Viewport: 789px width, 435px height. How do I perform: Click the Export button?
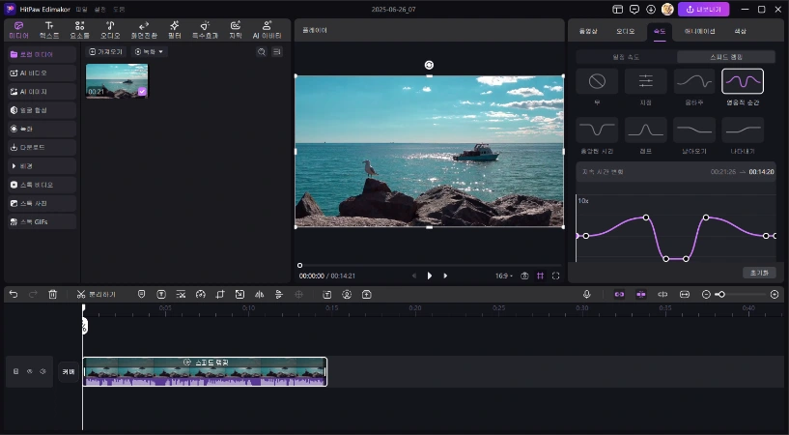pyautogui.click(x=703, y=9)
